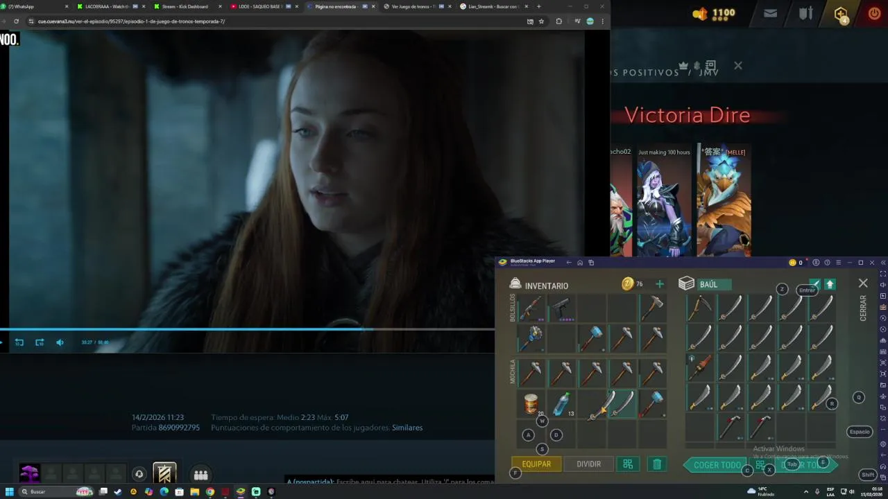Select the pistol in Bolsillos

click(561, 308)
